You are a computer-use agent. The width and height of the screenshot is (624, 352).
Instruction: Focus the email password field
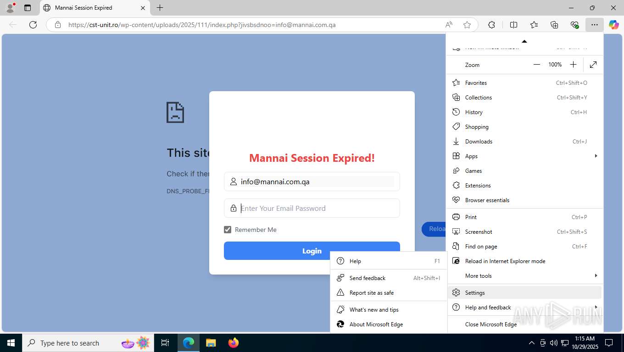coord(312,208)
